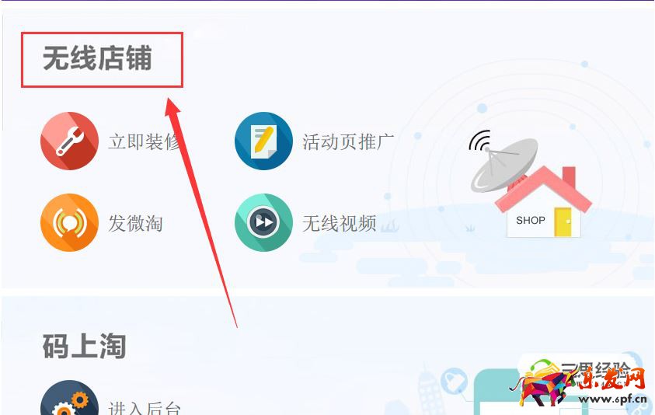655x415 pixels.
Task: Open the 无线视频 text link
Action: coord(340,223)
